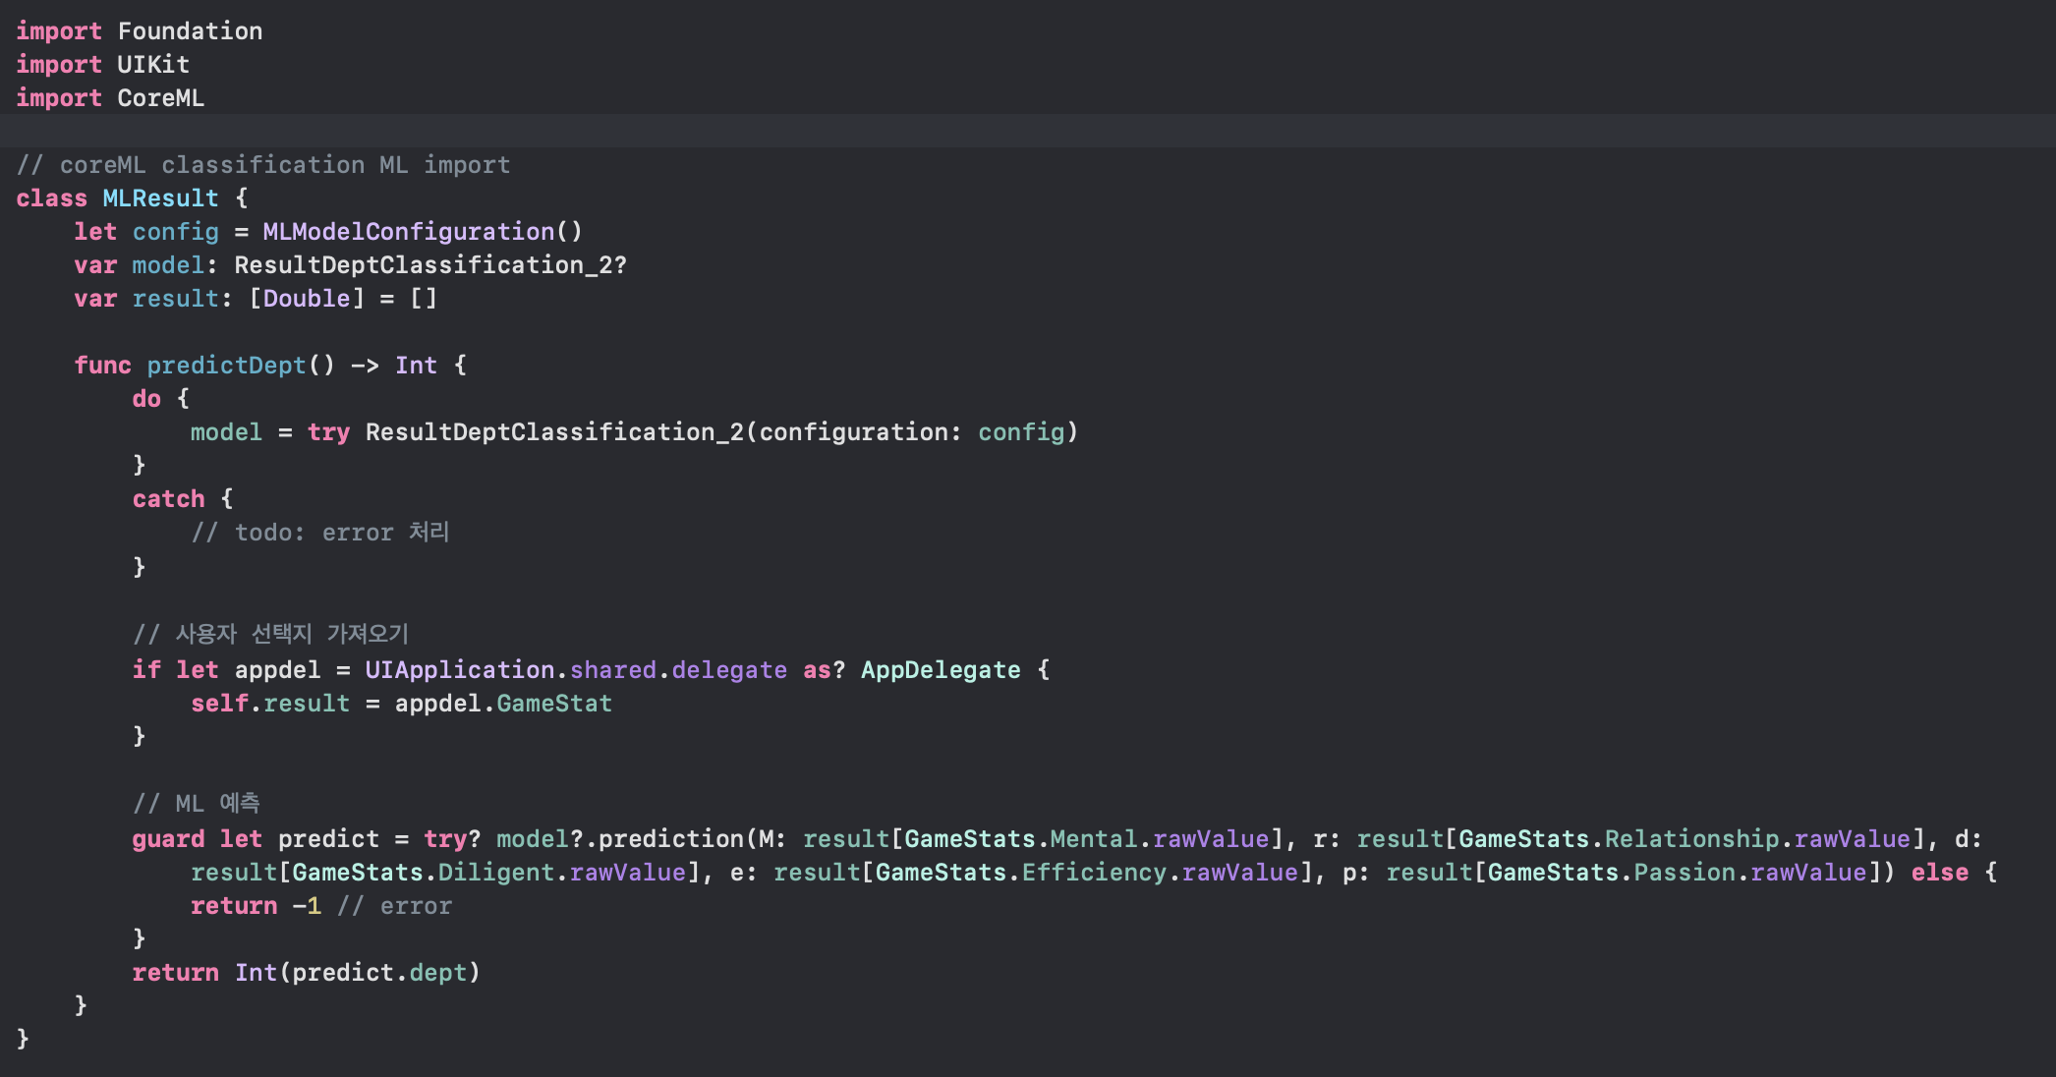Click Relationship in GameStats.Relationship
The image size is (2056, 1077).
[x=1690, y=839]
